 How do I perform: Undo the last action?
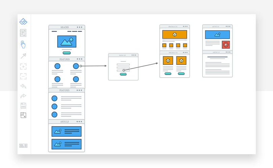23,86
